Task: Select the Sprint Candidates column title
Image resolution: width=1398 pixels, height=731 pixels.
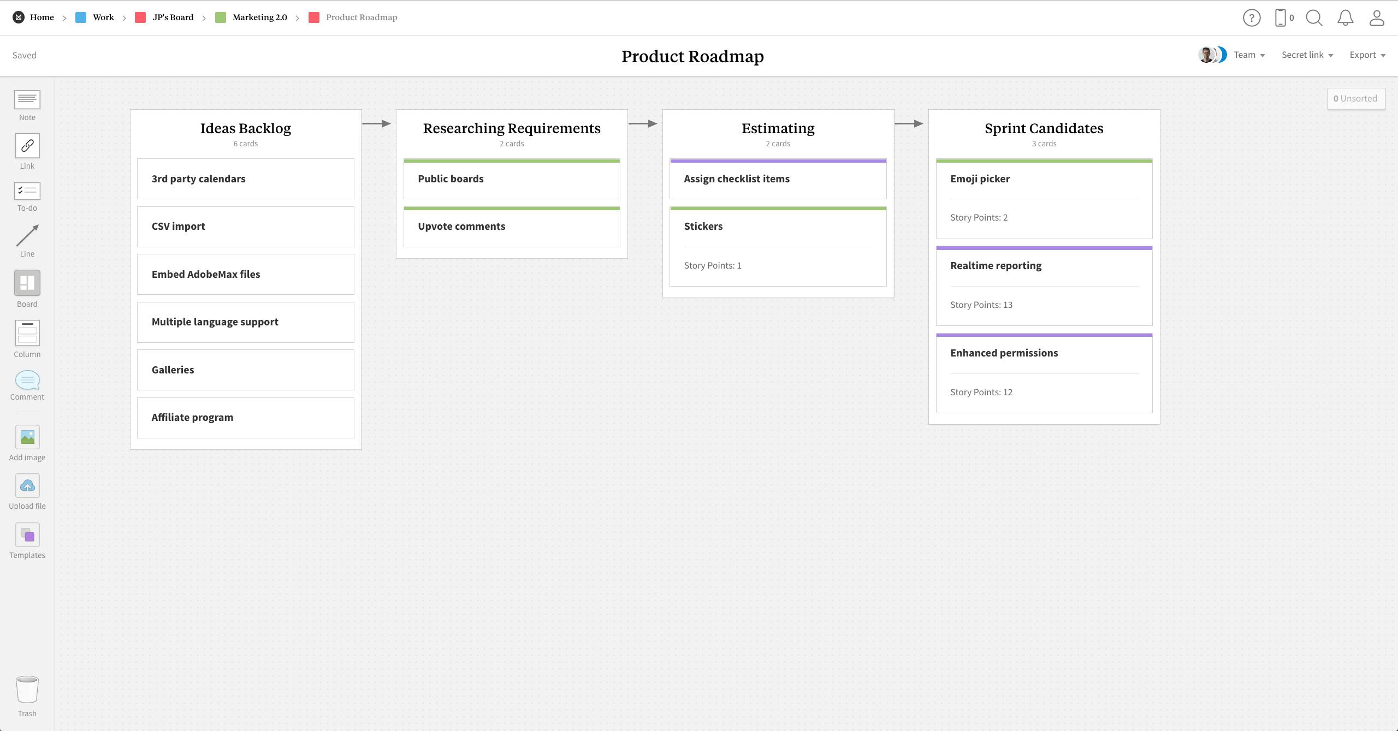Action: (1044, 128)
